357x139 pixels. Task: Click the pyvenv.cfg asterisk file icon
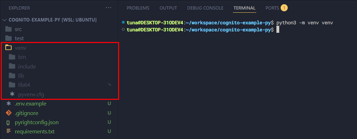(x=12, y=94)
